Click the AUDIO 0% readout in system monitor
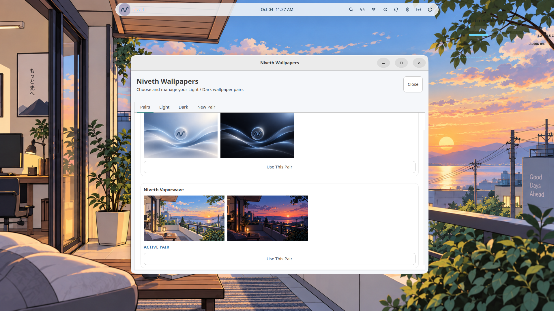554x311 pixels. [x=537, y=44]
